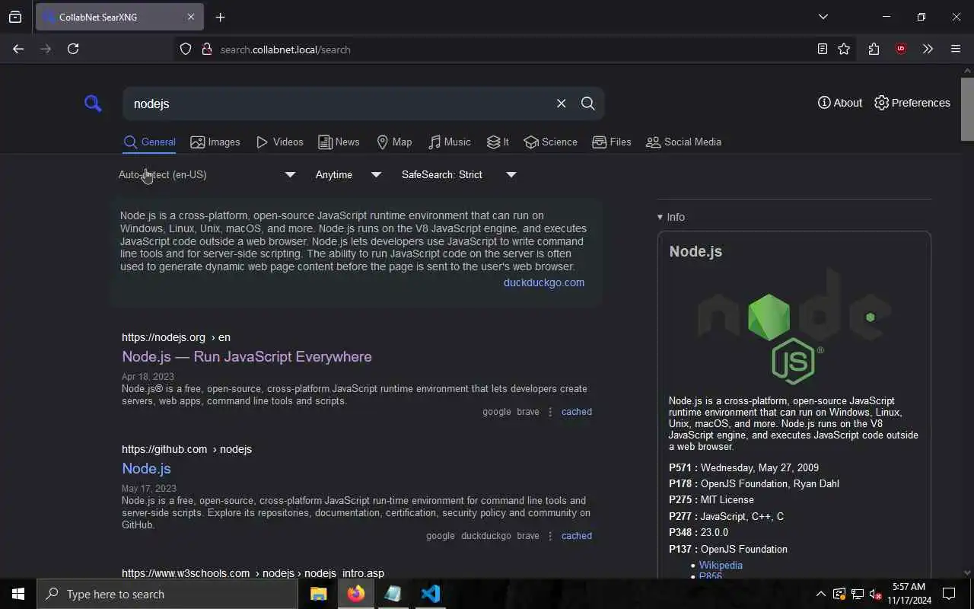Open the notepad app taskbar icon
The height and width of the screenshot is (609, 974).
(x=393, y=594)
